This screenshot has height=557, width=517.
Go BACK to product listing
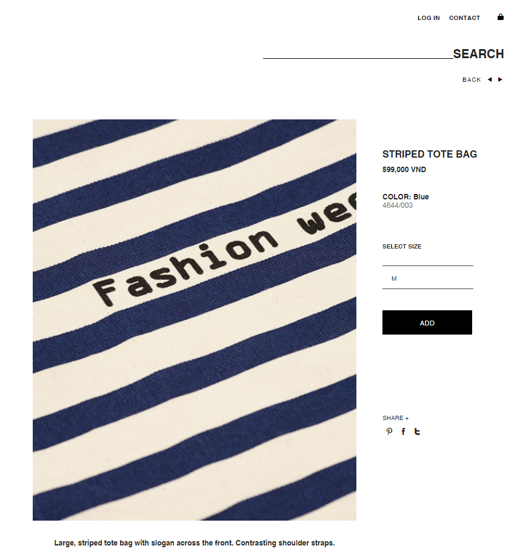click(472, 79)
